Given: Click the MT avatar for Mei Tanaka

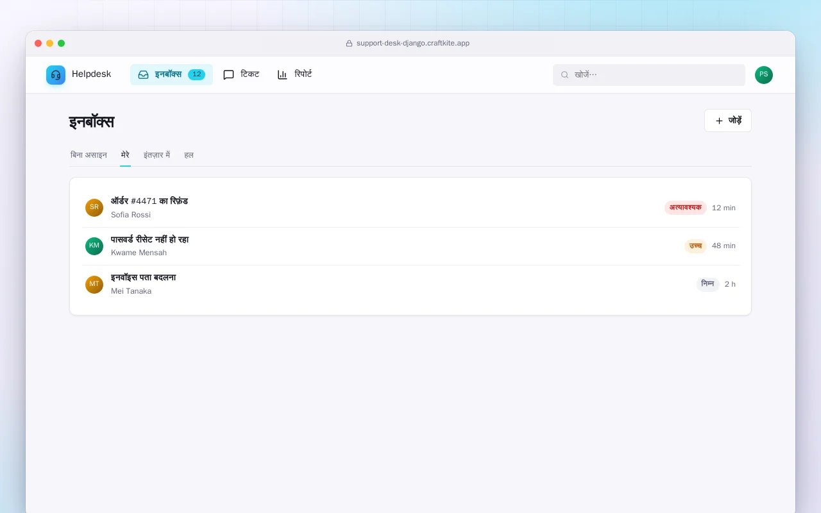Looking at the screenshot, I should pos(94,285).
